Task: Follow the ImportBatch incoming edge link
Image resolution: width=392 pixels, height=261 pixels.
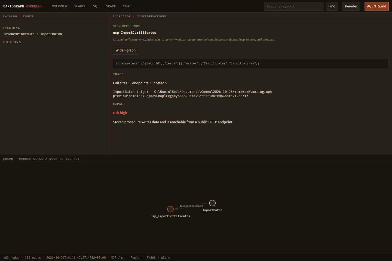Action: (x=51, y=34)
